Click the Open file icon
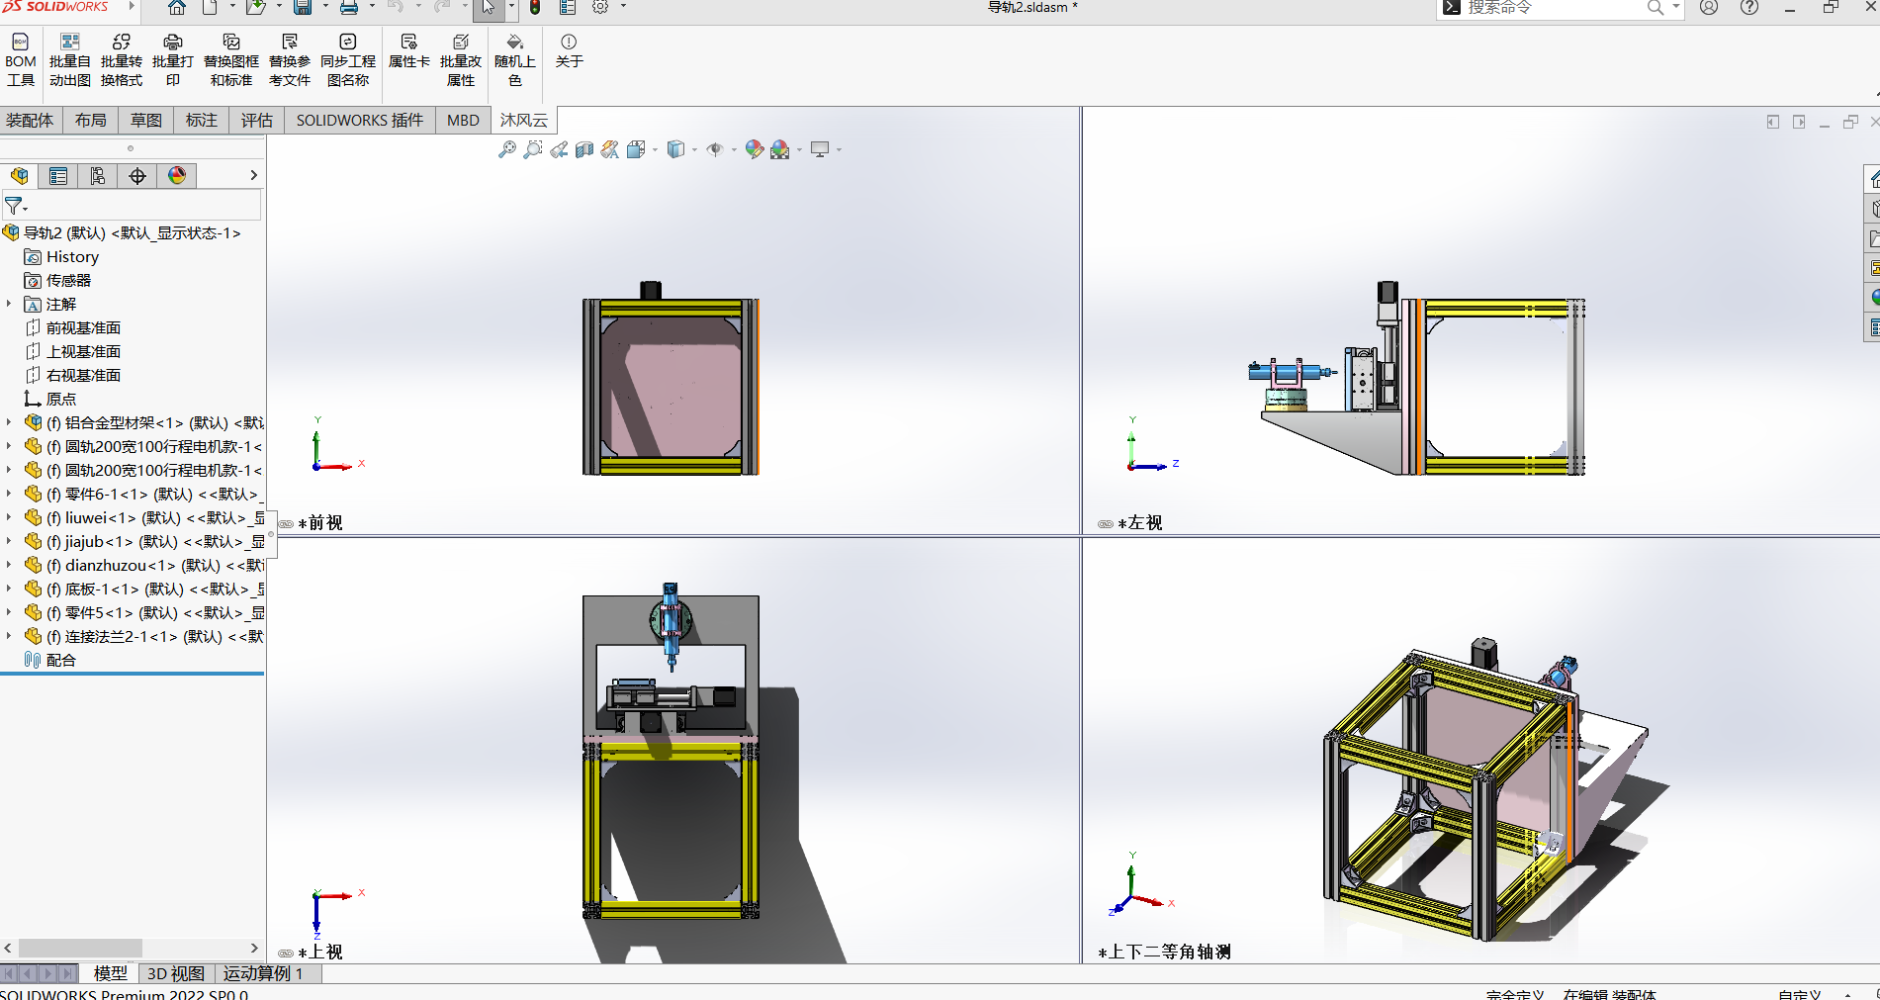 point(255,8)
